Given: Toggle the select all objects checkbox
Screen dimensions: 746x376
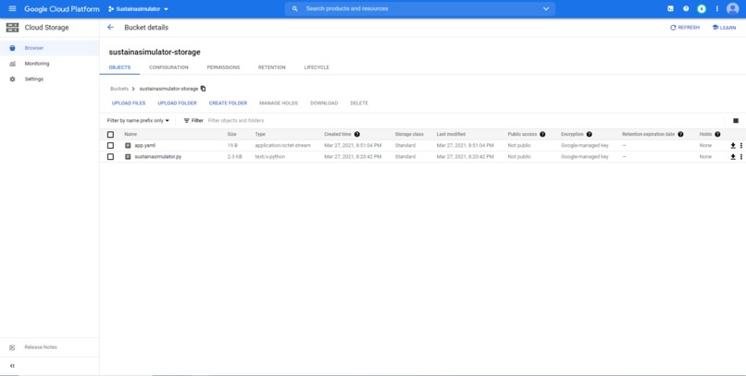Looking at the screenshot, I should (110, 134).
